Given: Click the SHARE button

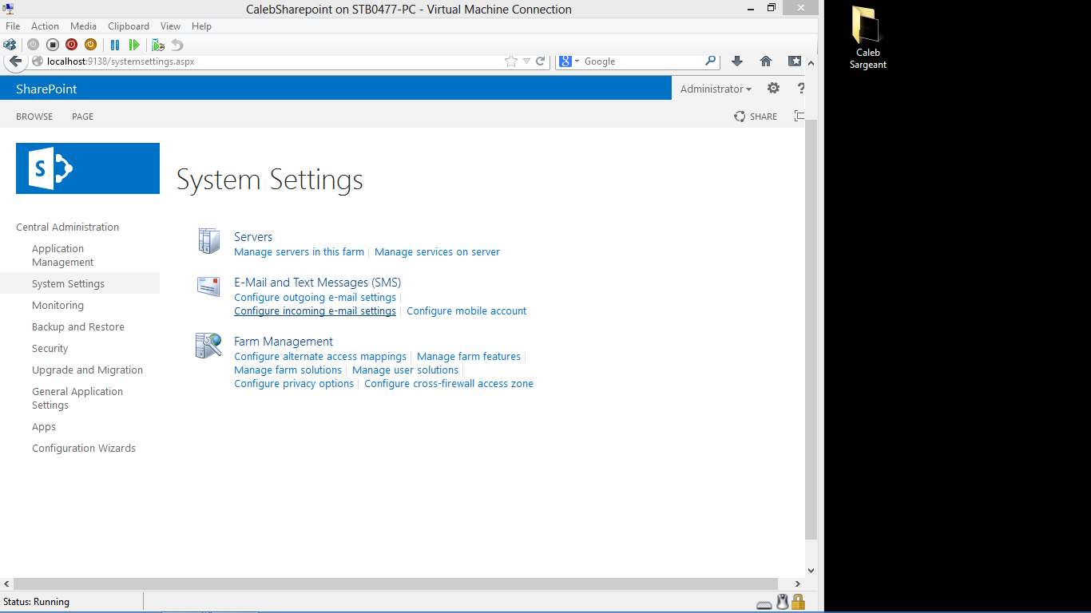Looking at the screenshot, I should coord(756,117).
